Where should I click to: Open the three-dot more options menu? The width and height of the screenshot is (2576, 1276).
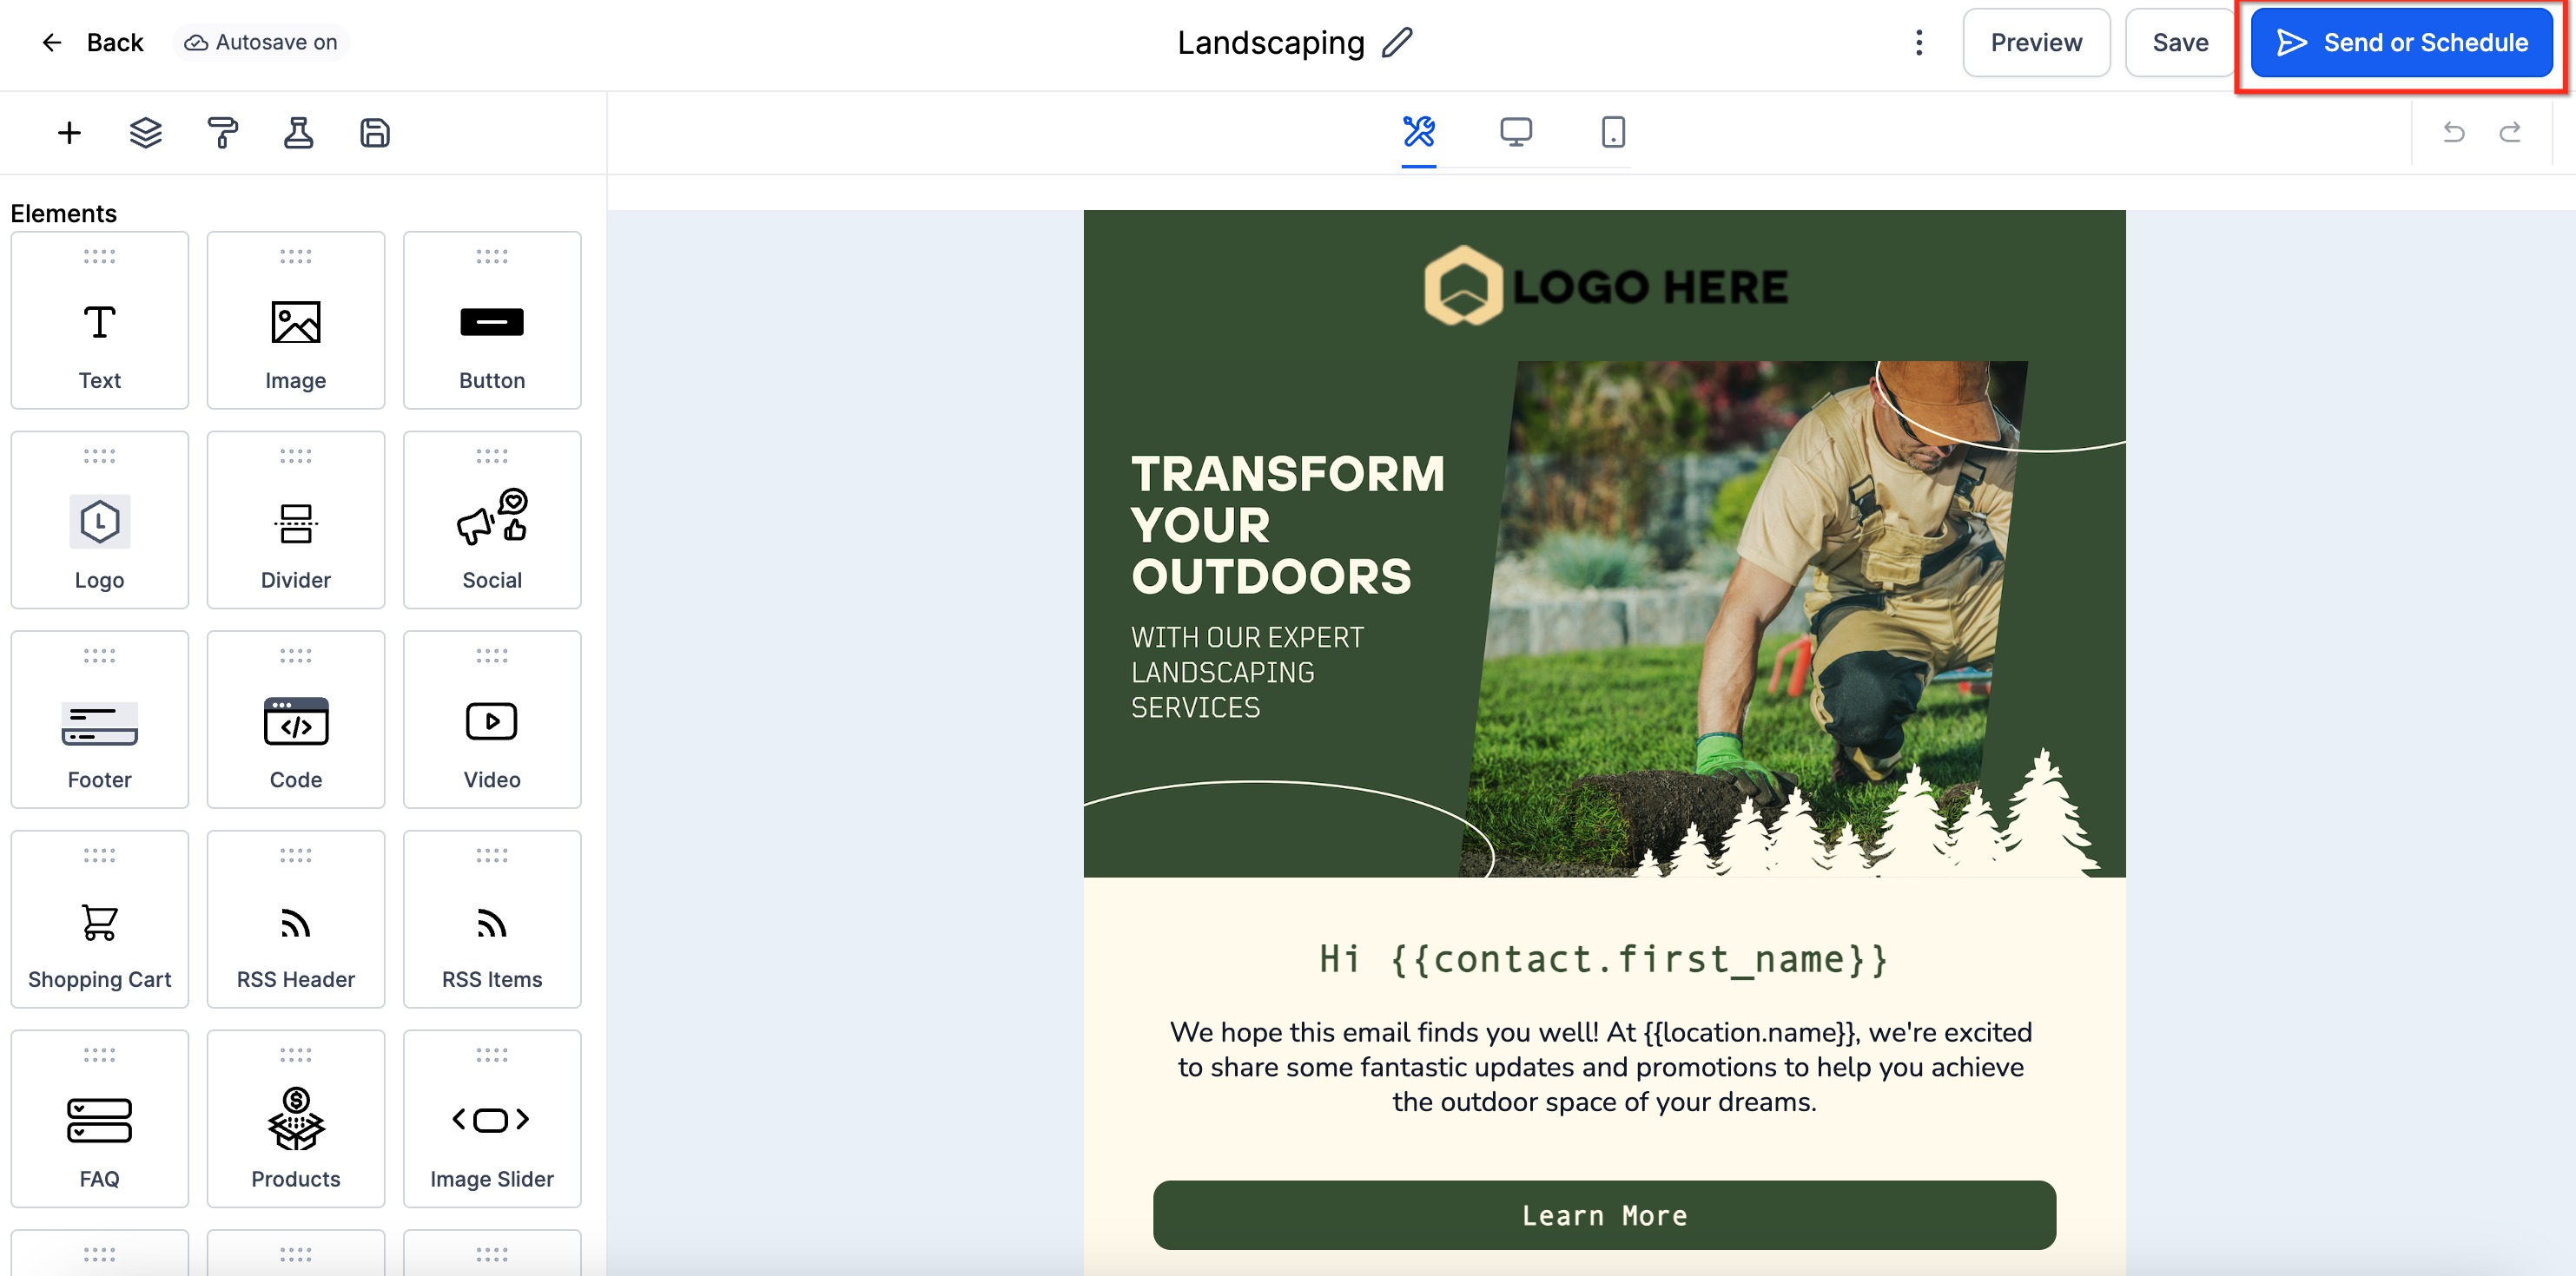pos(1918,43)
